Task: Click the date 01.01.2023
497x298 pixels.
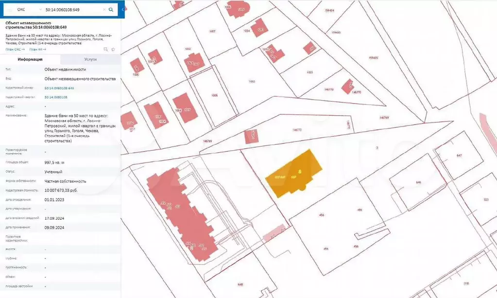Action: (54, 200)
